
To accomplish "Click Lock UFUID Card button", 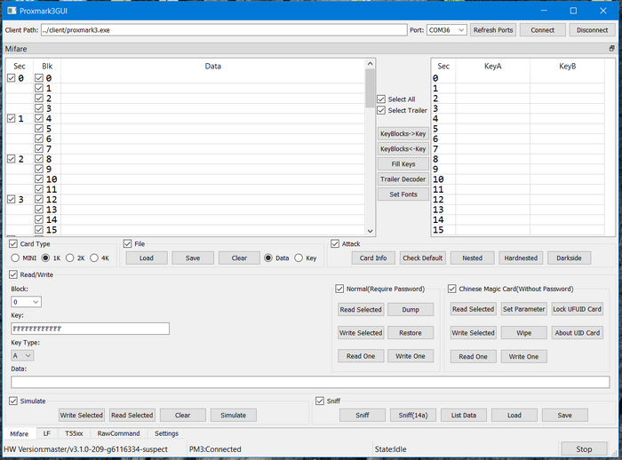I will (578, 309).
